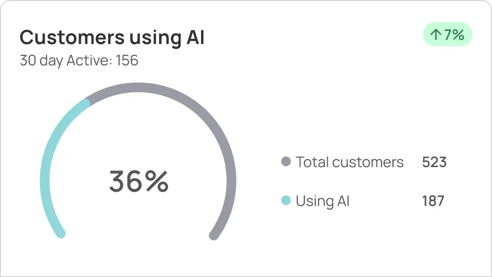Image resolution: width=492 pixels, height=277 pixels.
Task: Click the 187 Using AI value
Action: 433,201
